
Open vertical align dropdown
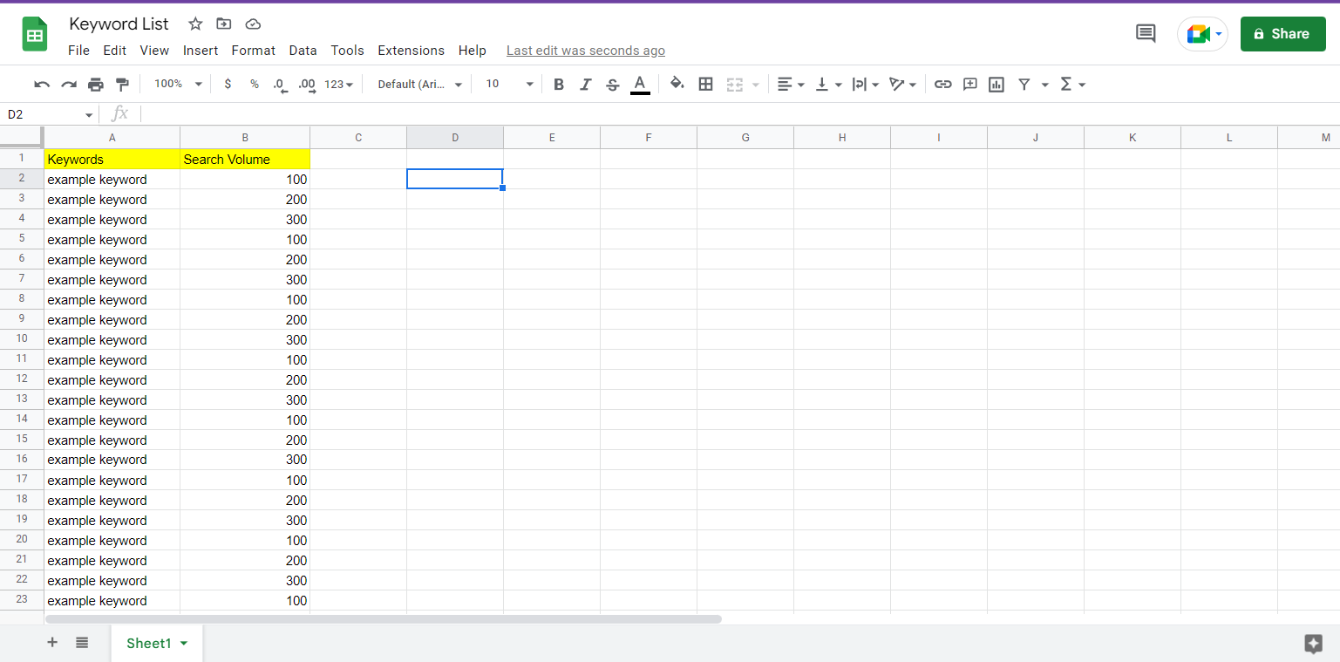tap(828, 85)
